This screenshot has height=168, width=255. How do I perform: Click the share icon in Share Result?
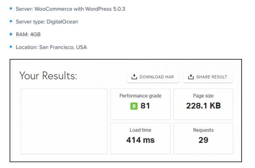pos(191,77)
